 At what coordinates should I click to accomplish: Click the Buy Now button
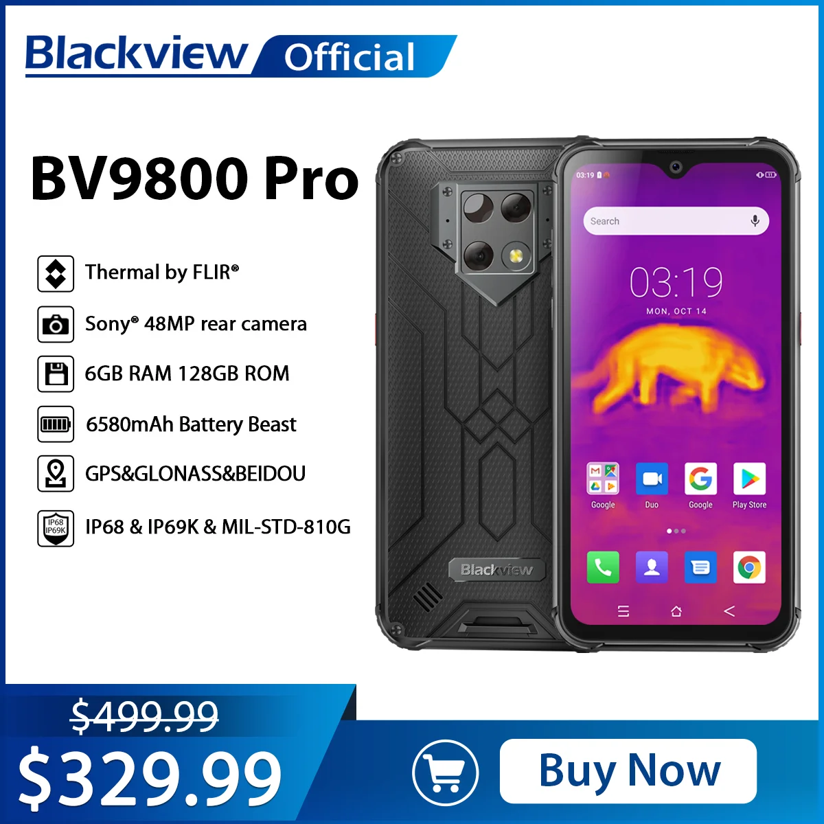pyautogui.click(x=628, y=771)
